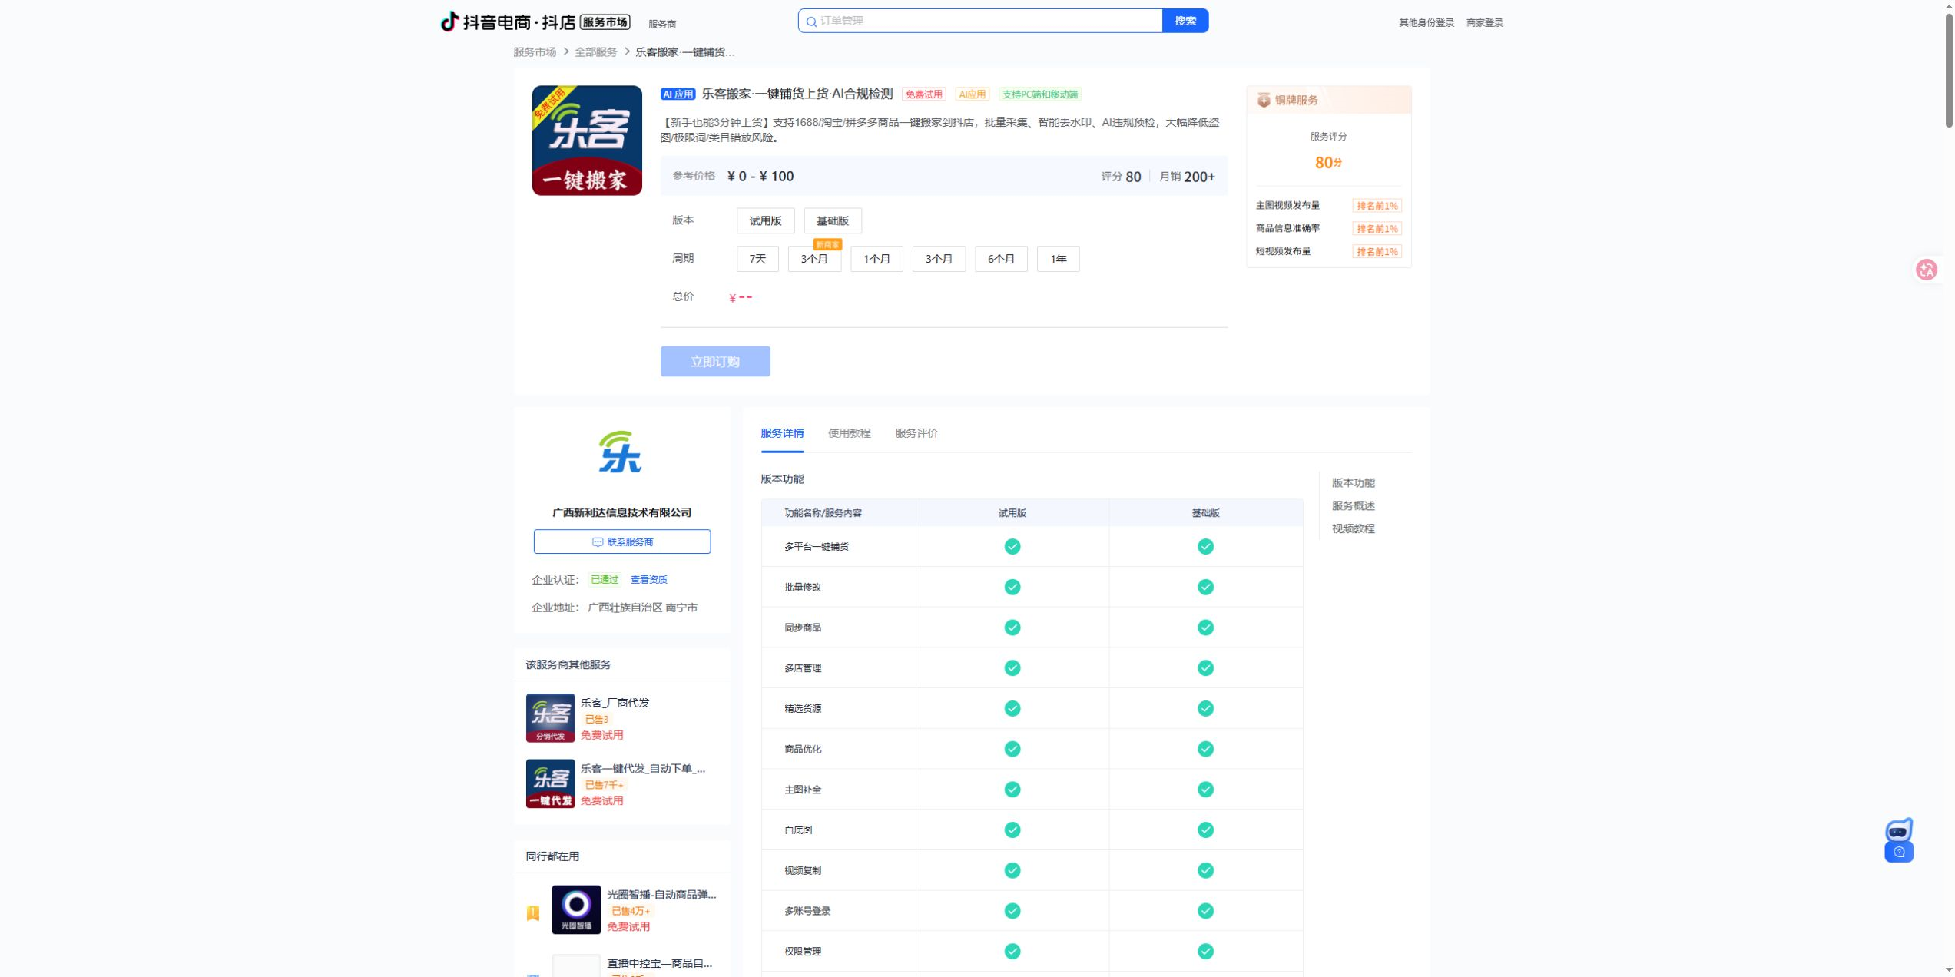This screenshot has width=1955, height=977.
Task: Click the 联系服务商 button
Action: [x=622, y=541]
